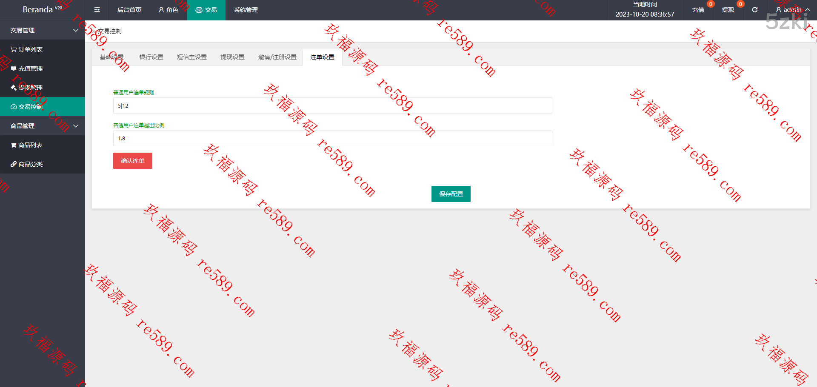Click the link icon beside 商品分类
817x387 pixels.
(x=14, y=164)
